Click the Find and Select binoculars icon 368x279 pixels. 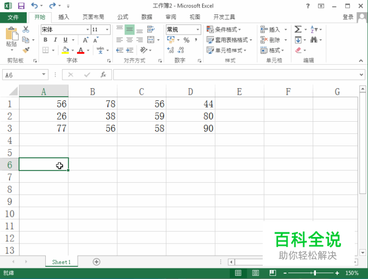tap(314, 40)
